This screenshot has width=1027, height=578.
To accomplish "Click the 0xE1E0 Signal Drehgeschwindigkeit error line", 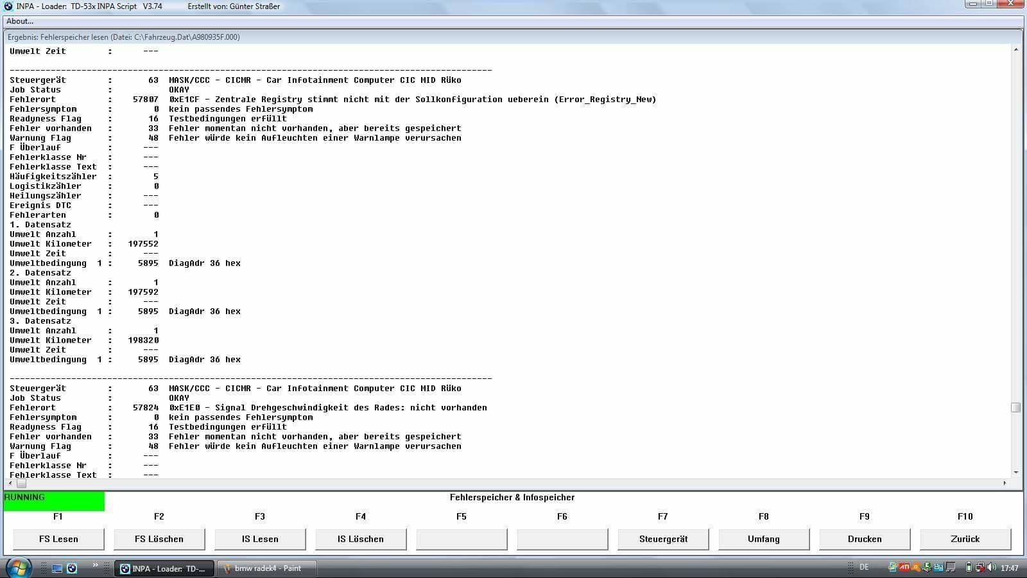I will pyautogui.click(x=327, y=408).
